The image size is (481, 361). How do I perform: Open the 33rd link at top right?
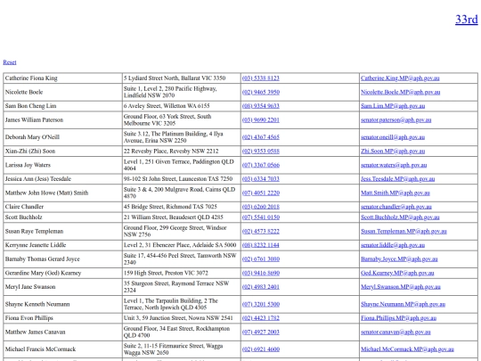click(x=466, y=20)
